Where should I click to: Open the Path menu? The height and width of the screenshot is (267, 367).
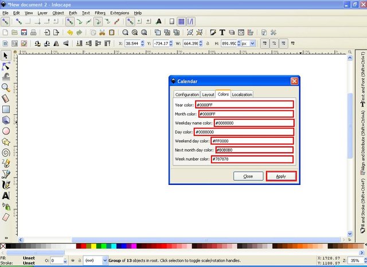point(73,13)
